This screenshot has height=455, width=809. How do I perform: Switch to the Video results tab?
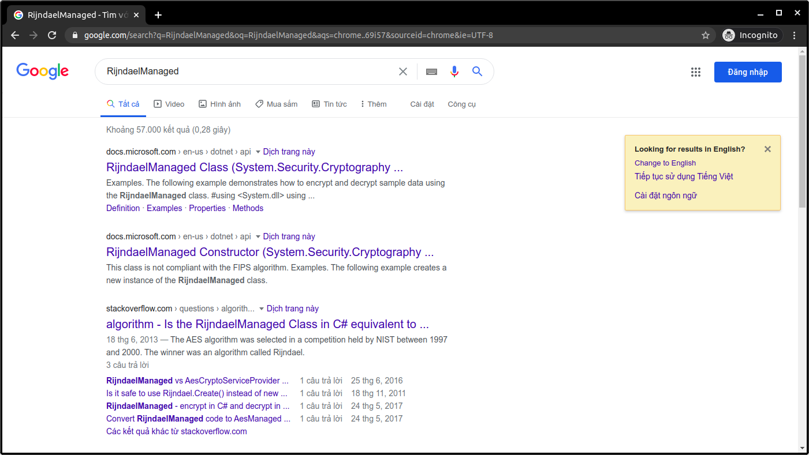pyautogui.click(x=169, y=104)
